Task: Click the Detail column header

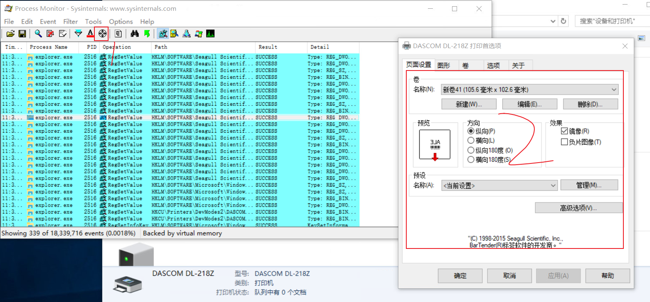Action: click(x=334, y=47)
